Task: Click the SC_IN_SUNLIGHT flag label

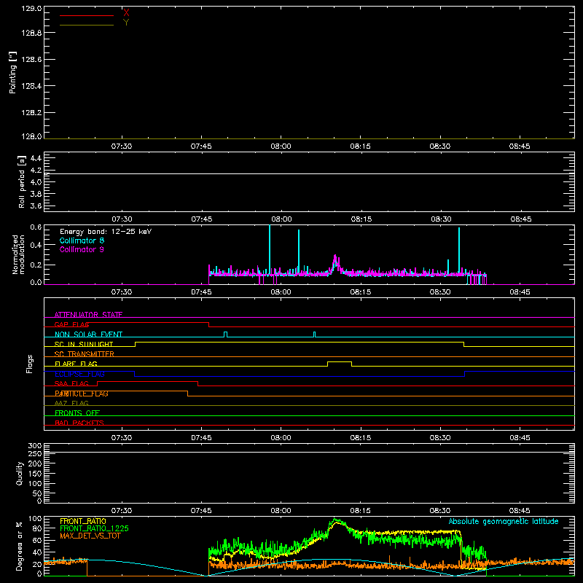Action: [84, 344]
